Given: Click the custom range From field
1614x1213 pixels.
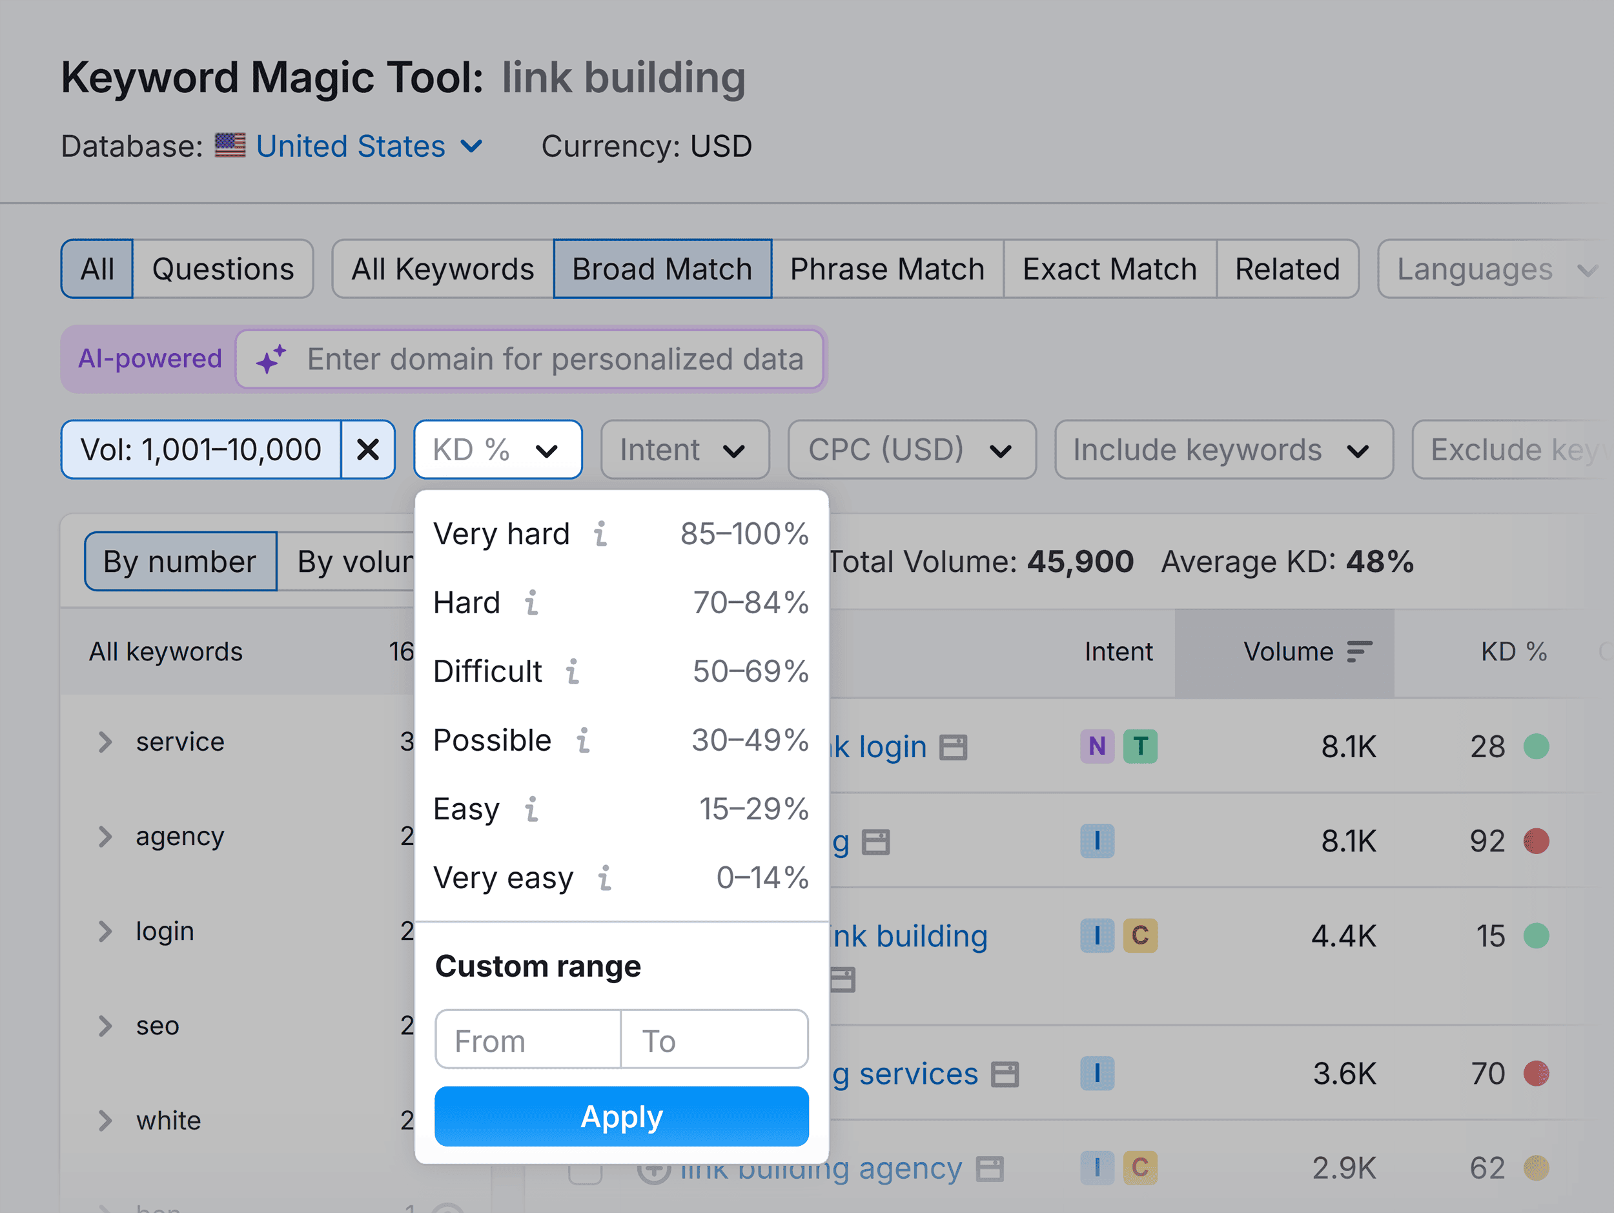Looking at the screenshot, I should [x=528, y=1040].
